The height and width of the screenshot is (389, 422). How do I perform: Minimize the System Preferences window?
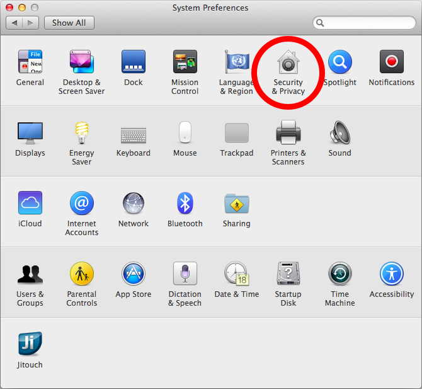click(x=22, y=8)
